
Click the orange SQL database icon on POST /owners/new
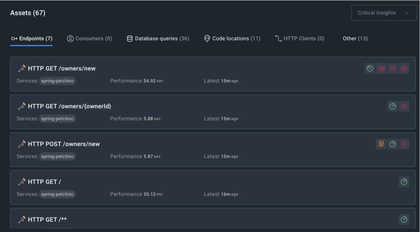click(x=381, y=144)
